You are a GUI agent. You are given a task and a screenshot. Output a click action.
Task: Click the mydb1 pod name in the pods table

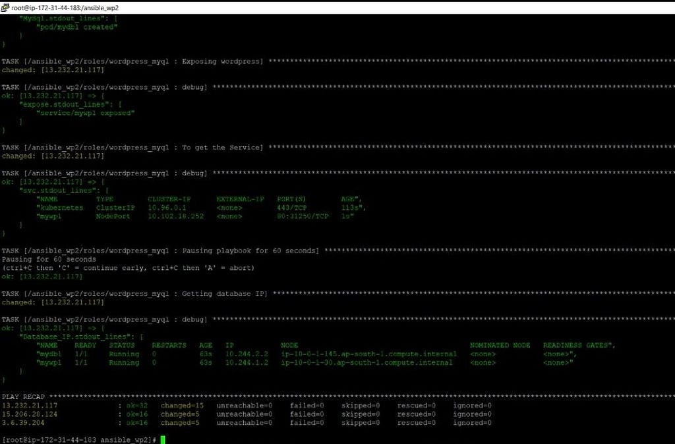click(x=51, y=354)
